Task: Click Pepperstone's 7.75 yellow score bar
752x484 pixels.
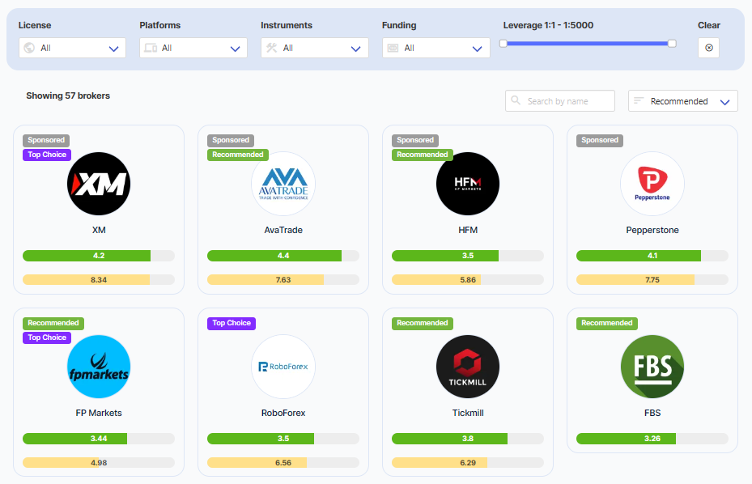Action: pos(652,280)
